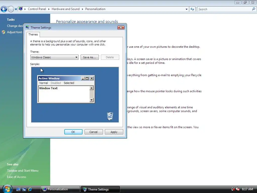The width and height of the screenshot is (257, 193).
Task: Click the Windows Start orb
Action: click(x=8, y=189)
